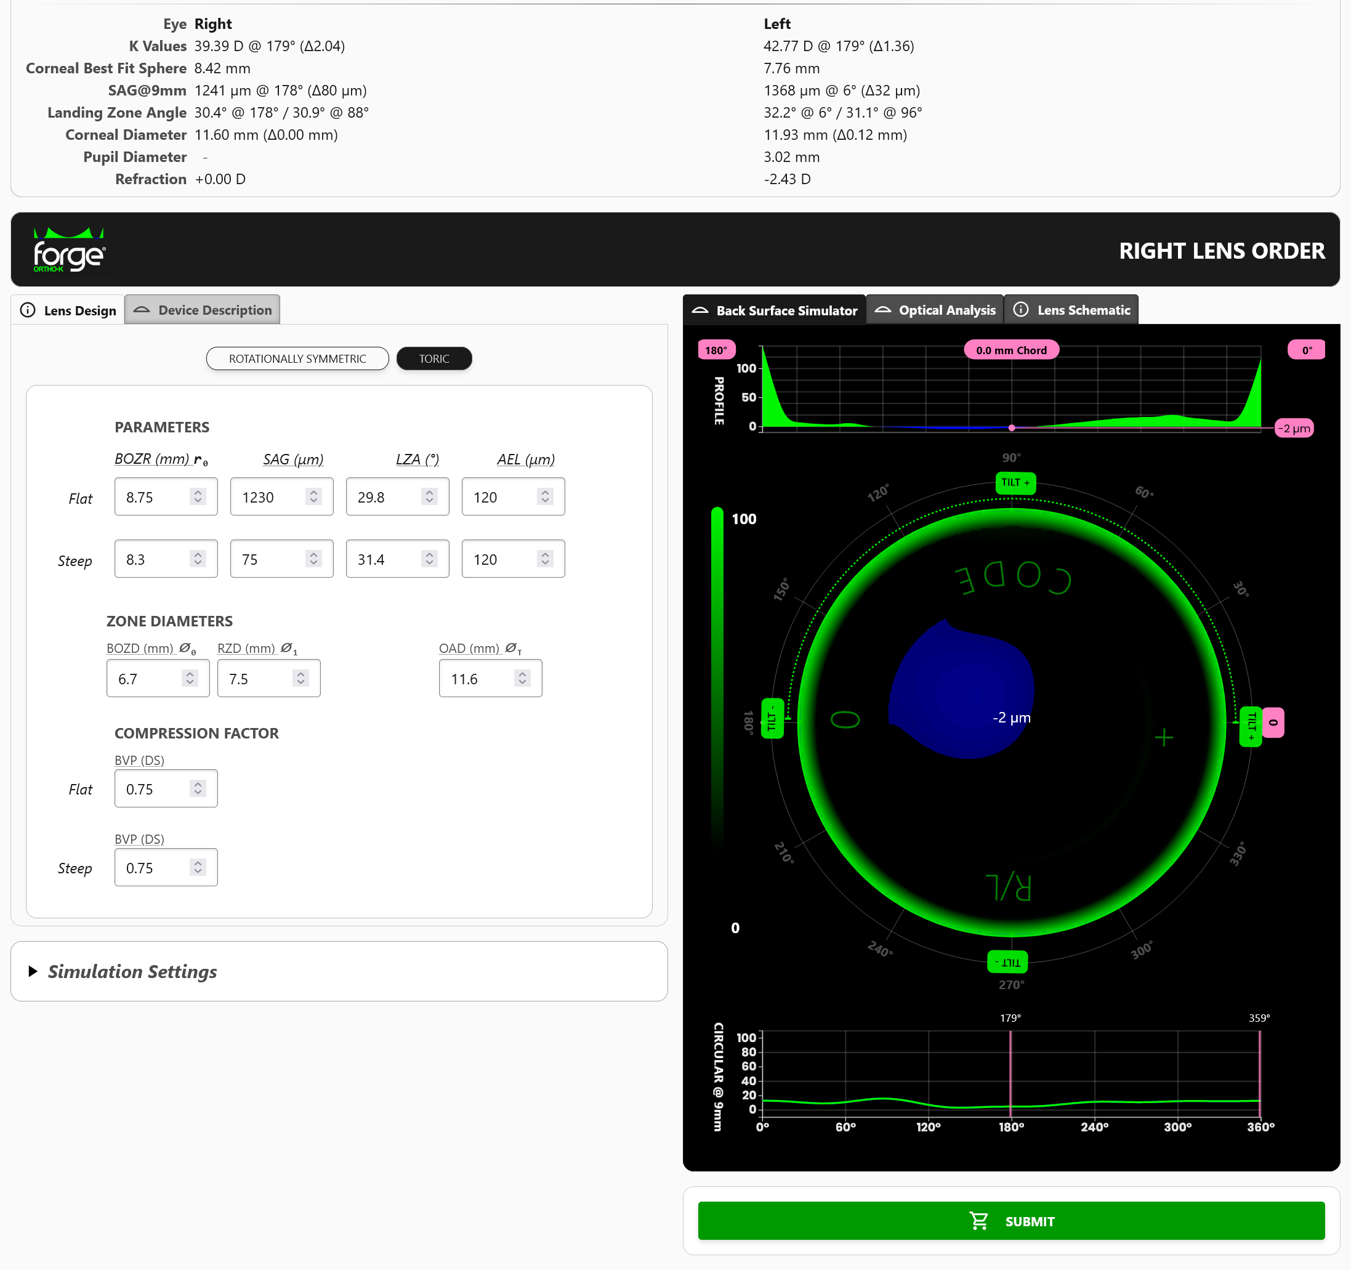This screenshot has width=1351, height=1270.
Task: Adjust BOZD 6.7 stepper arrows
Action: pyautogui.click(x=190, y=679)
